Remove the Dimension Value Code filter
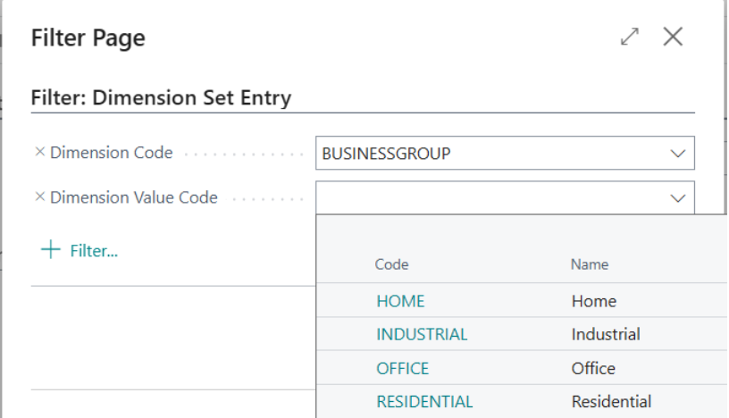 (39, 197)
